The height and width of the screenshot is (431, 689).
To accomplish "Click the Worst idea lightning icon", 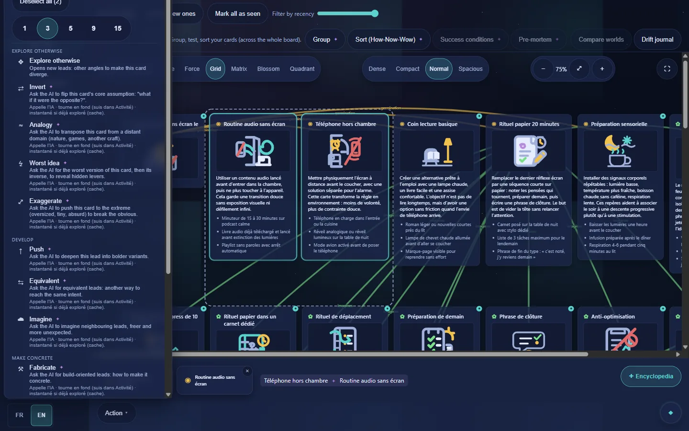I will coord(21,164).
